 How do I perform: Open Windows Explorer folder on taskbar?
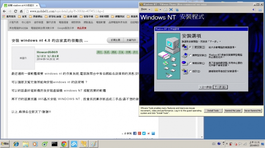(26, 144)
